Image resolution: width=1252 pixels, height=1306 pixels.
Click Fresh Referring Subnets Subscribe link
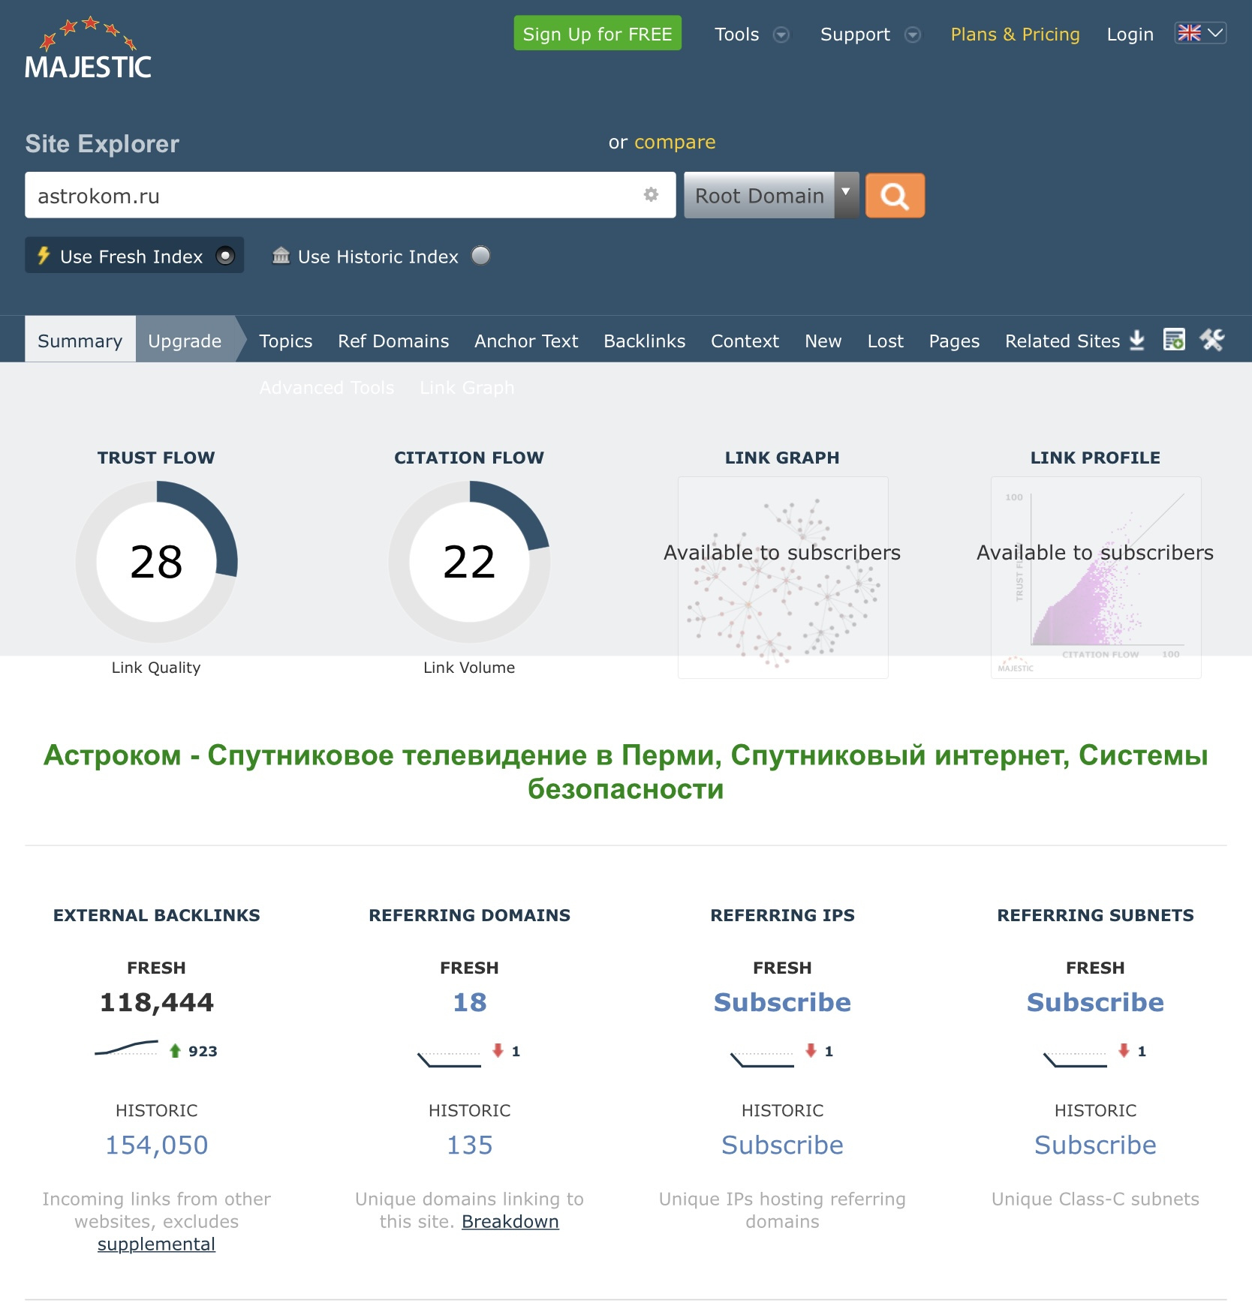[1095, 1002]
